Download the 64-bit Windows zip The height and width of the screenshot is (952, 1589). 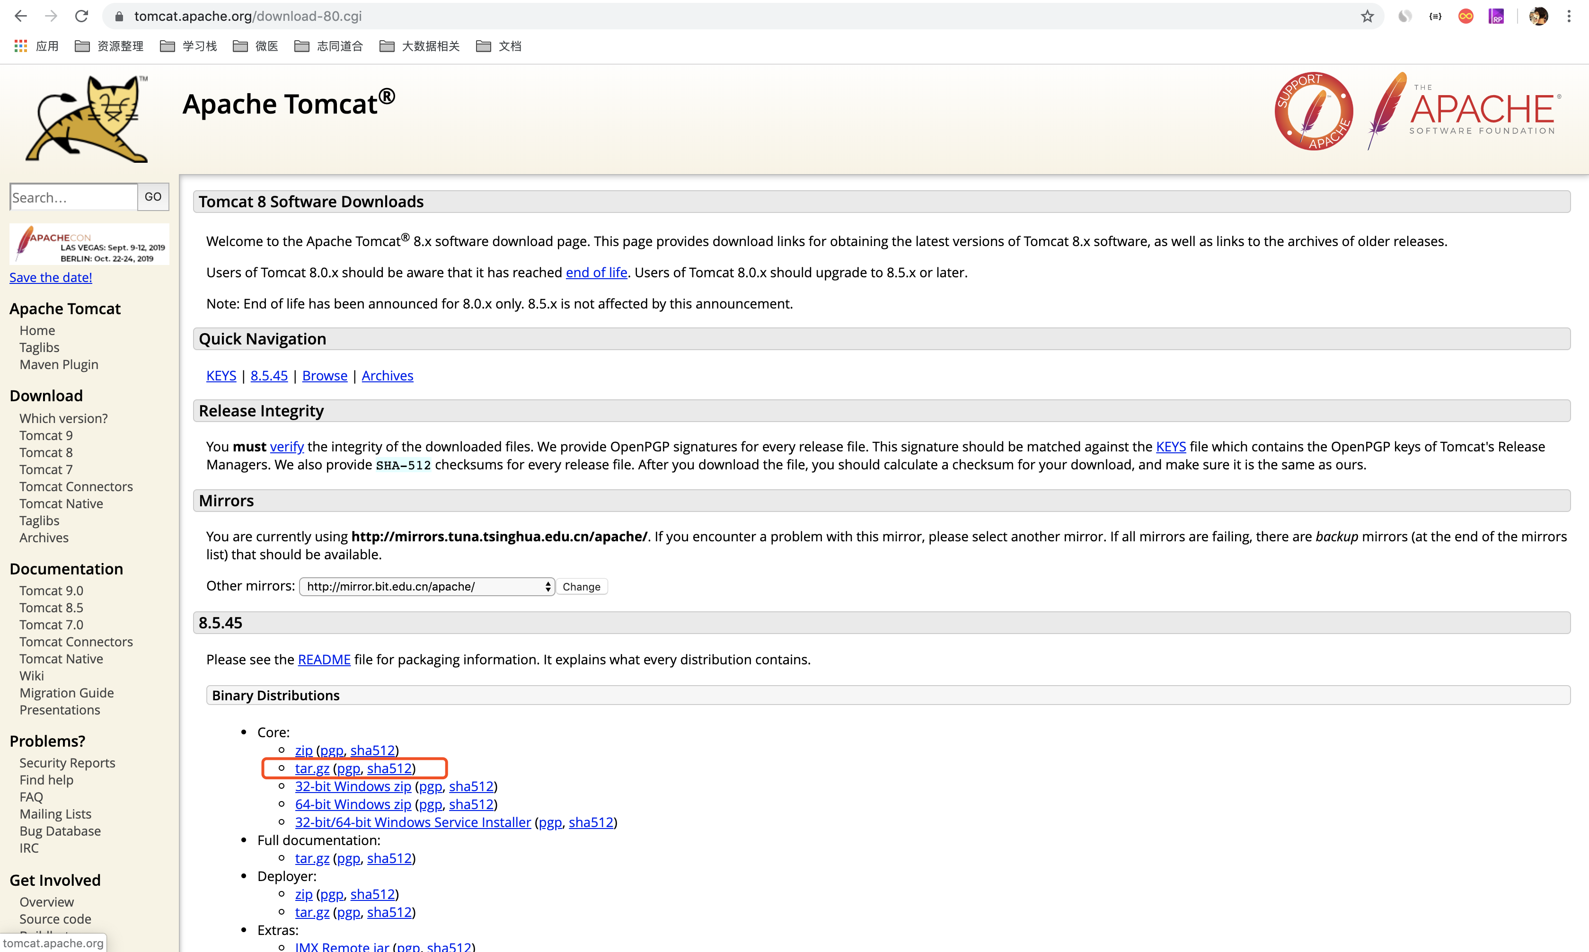point(353,804)
